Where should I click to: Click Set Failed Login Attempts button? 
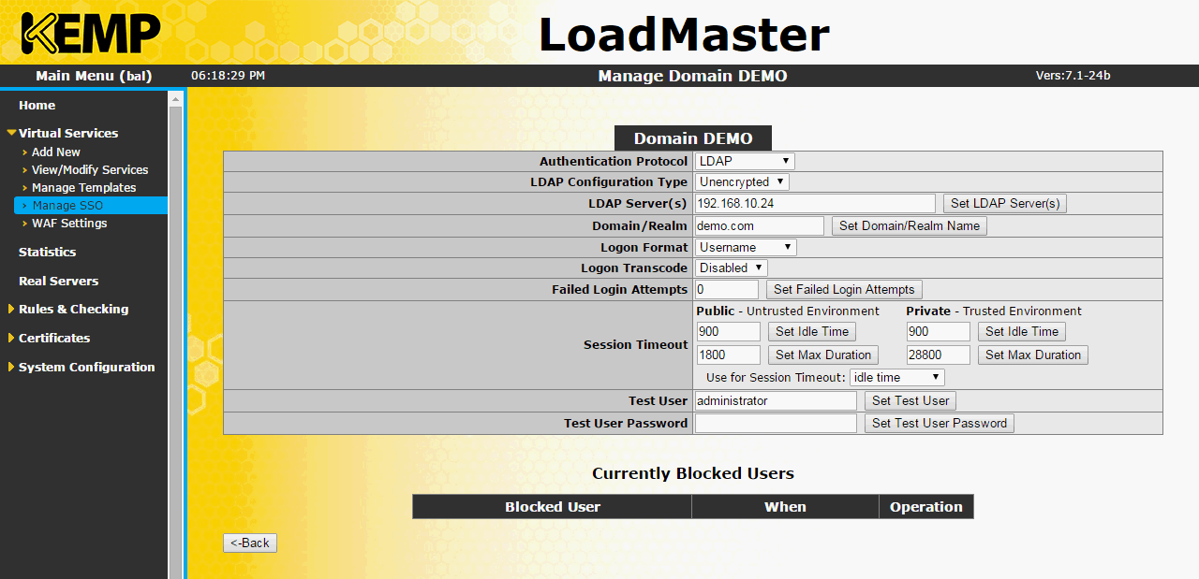[x=844, y=289]
